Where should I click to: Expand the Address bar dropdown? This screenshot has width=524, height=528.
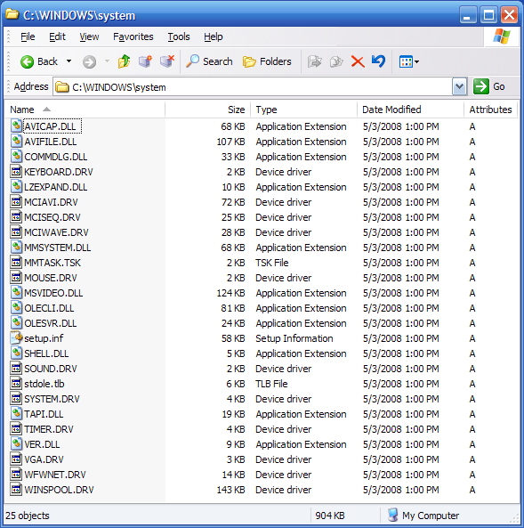459,87
